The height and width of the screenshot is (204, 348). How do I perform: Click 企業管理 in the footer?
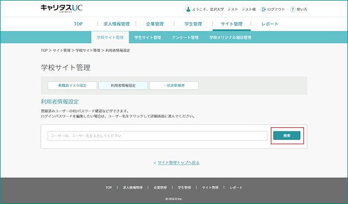coord(160,188)
